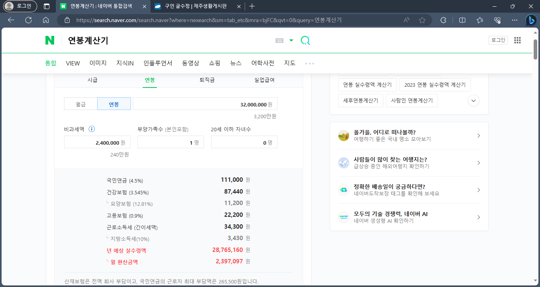Click the salary amount field showing 32,000,000

click(205, 104)
